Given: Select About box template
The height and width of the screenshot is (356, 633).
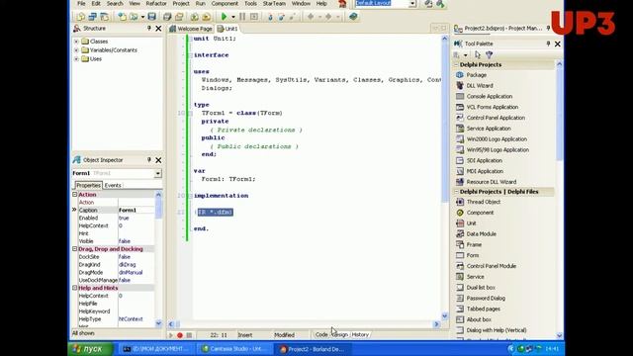Looking at the screenshot, I should coord(479,319).
